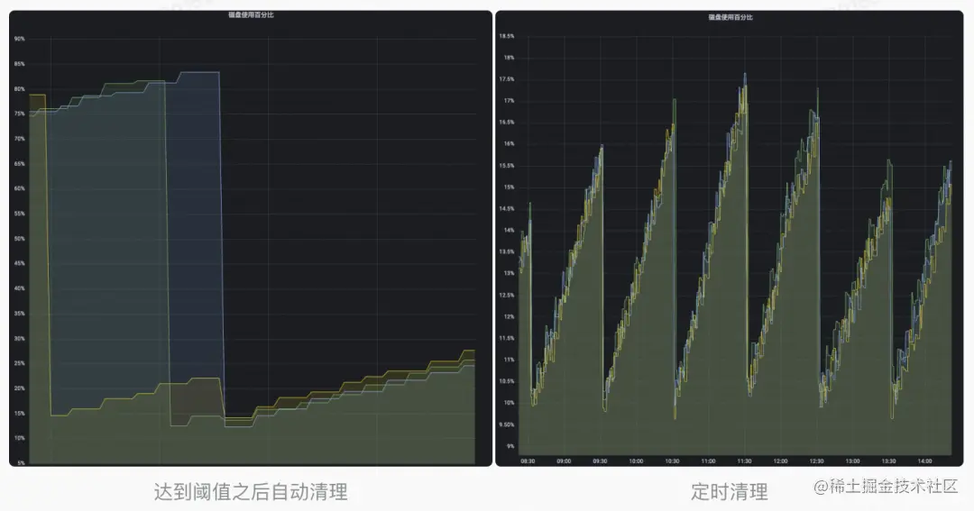Click the 12.5% label on right panel axis
The image size is (974, 511).
point(506,295)
